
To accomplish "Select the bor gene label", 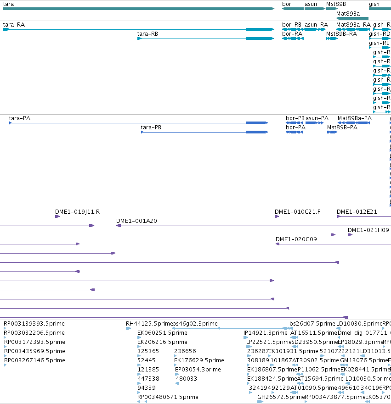I will pos(287,4).
